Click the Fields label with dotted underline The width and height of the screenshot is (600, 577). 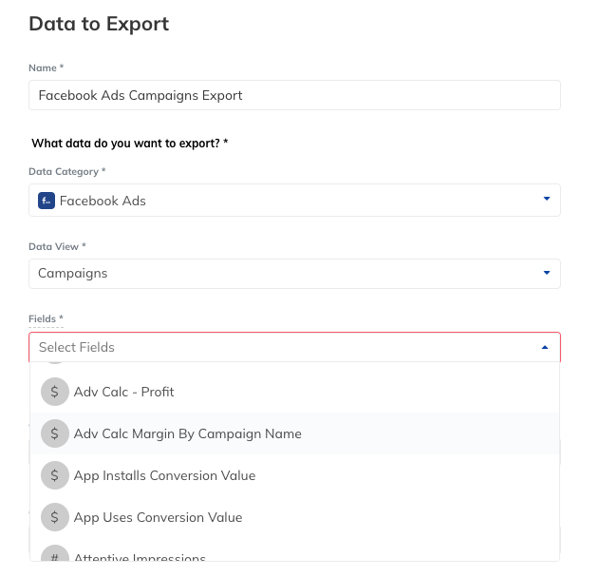46,318
